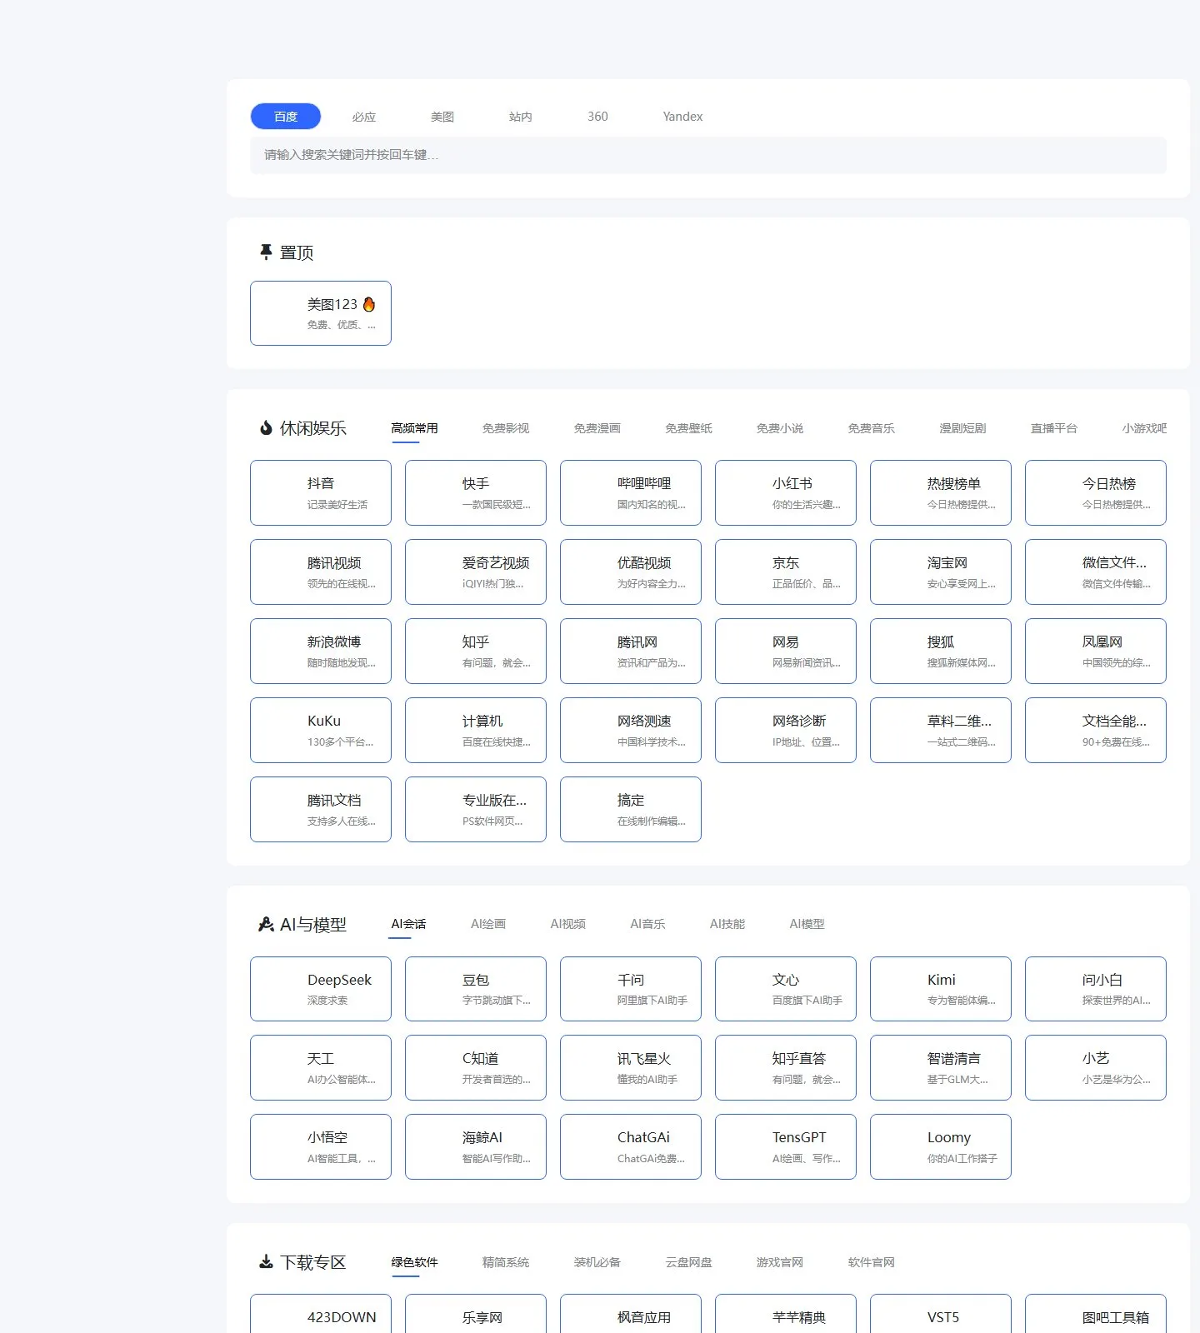Open the 腾讯文档 card

tap(321, 809)
